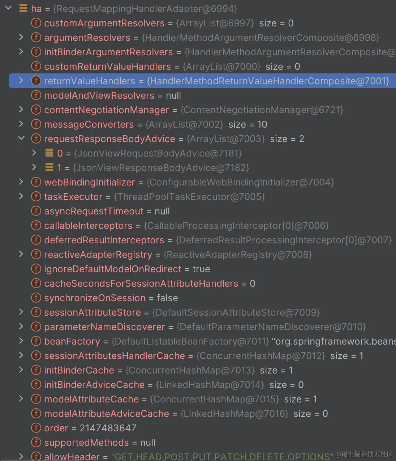Click the field icon of callableInterceptors

tap(36, 226)
